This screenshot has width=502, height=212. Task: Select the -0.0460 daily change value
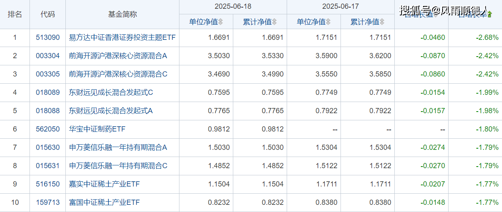(x=433, y=38)
